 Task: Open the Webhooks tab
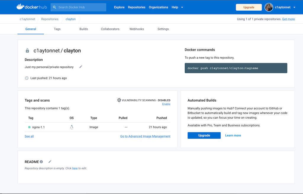coord(136,29)
